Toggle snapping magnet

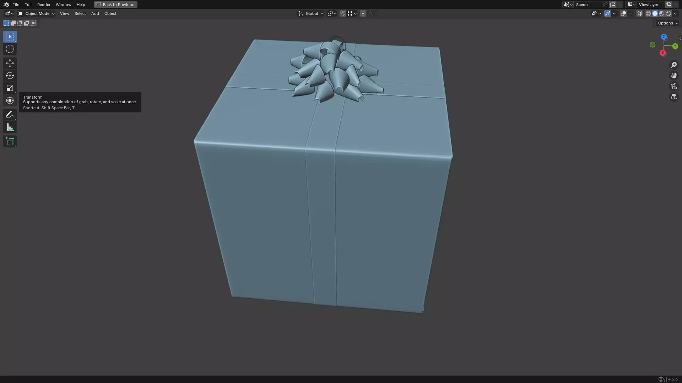[x=343, y=13]
